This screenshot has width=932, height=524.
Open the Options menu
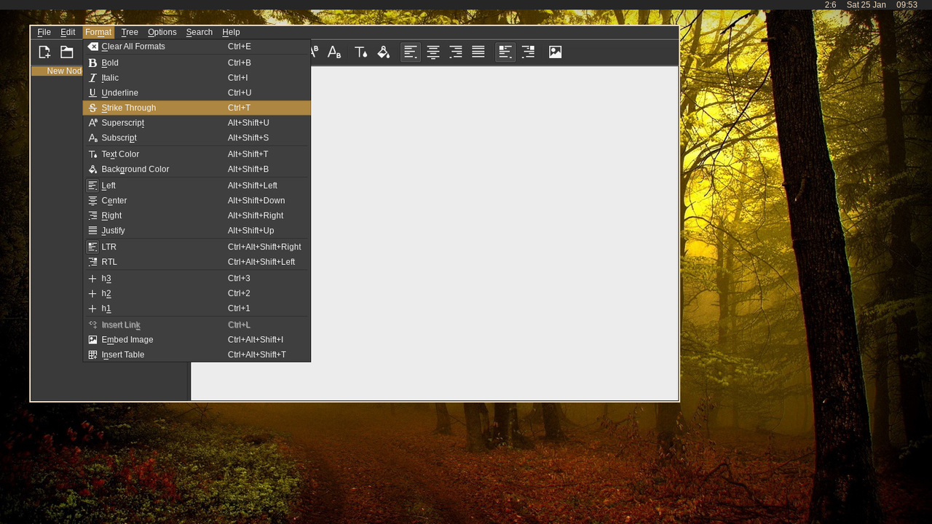click(162, 32)
